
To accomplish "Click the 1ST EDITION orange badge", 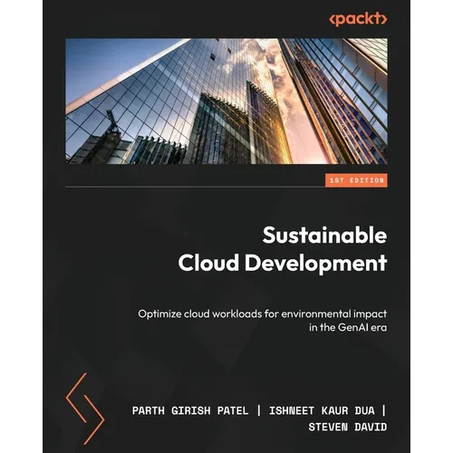I will tap(356, 180).
